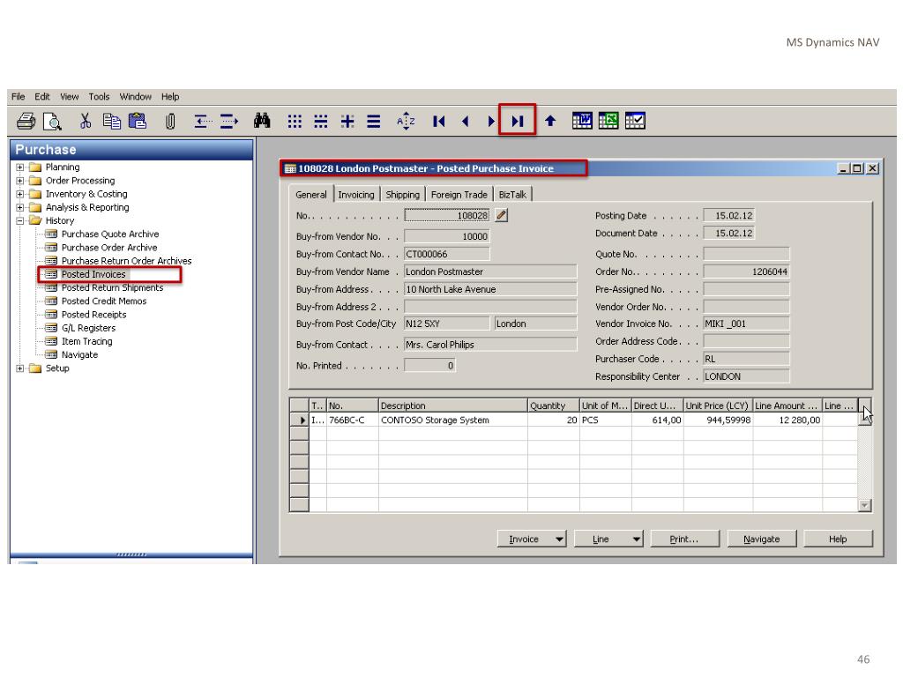Open Purchase Order Archive
This screenshot has width=903, height=677.
tap(109, 248)
